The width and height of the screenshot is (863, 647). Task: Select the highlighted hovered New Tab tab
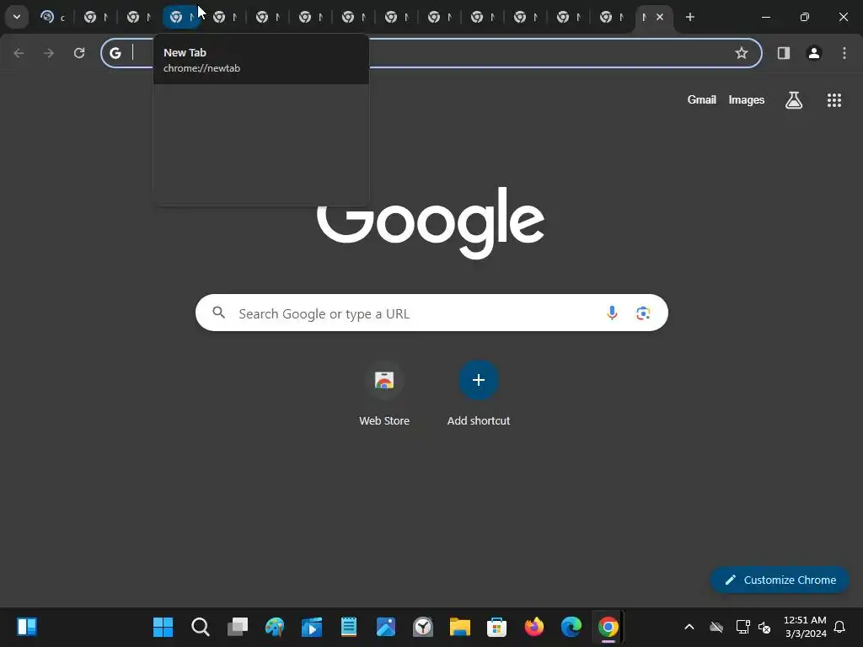pos(182,17)
